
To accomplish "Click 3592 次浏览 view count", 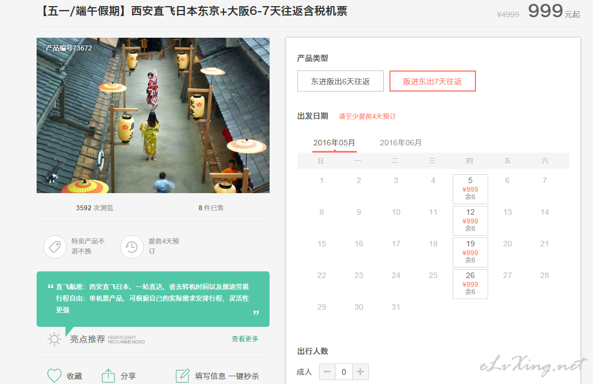I will 94,208.
